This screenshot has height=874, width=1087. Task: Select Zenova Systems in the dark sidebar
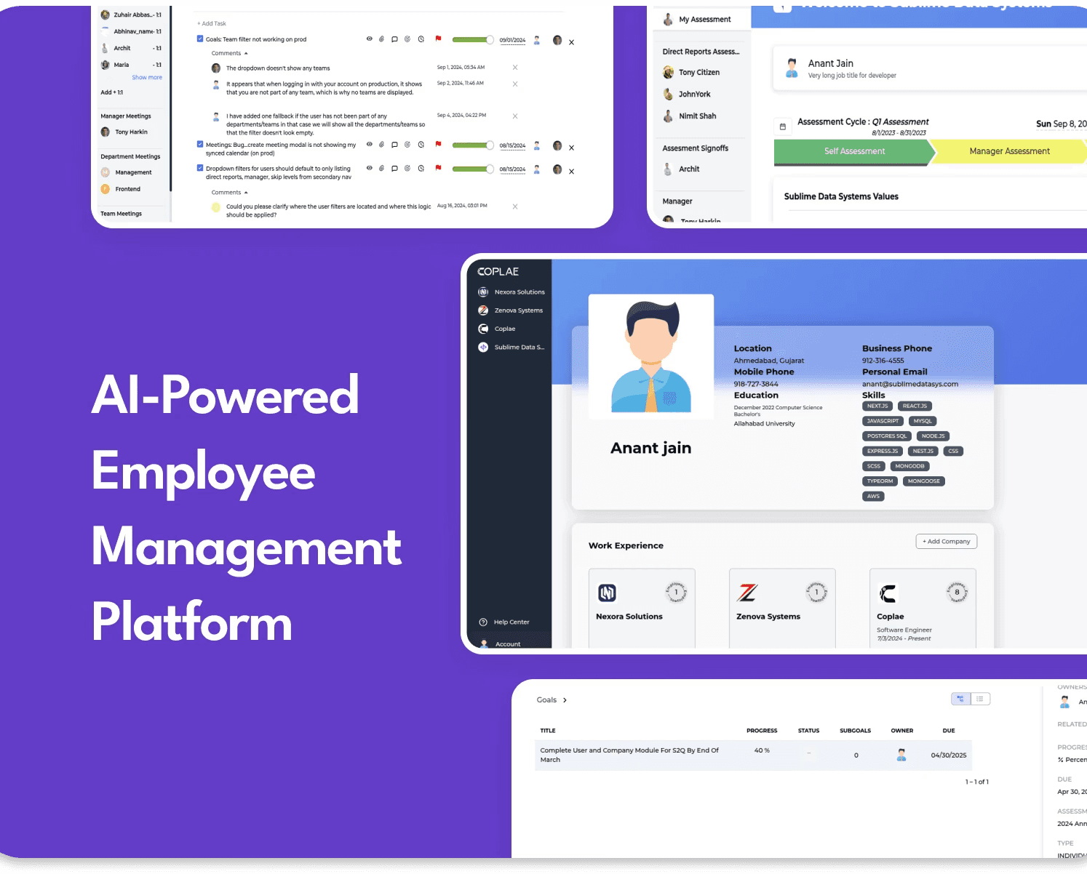(x=511, y=310)
